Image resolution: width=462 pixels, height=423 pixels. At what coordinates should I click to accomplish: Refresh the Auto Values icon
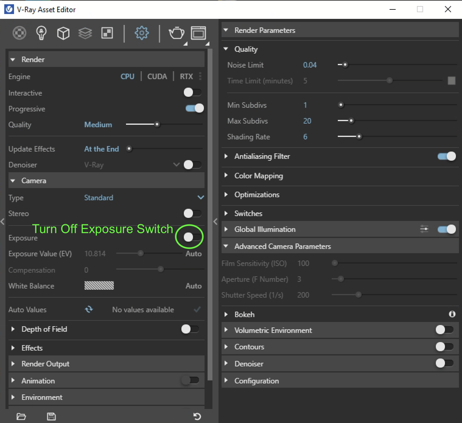pyautogui.click(x=89, y=309)
